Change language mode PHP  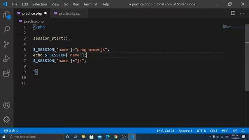(x=225, y=131)
